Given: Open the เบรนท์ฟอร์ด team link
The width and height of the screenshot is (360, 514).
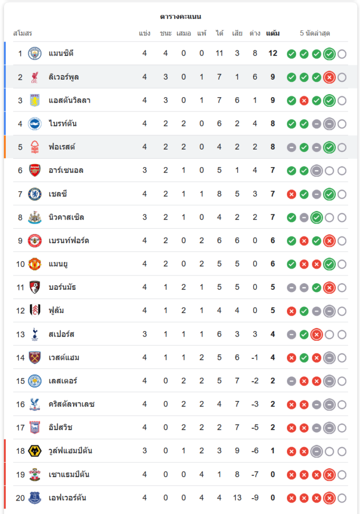Looking at the screenshot, I should pos(69,241).
